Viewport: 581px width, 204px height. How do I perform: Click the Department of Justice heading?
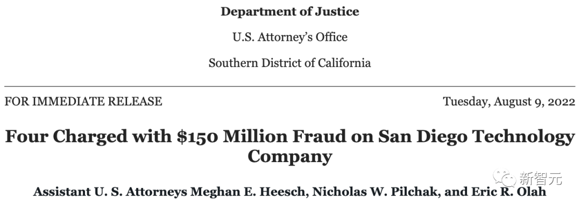point(290,11)
